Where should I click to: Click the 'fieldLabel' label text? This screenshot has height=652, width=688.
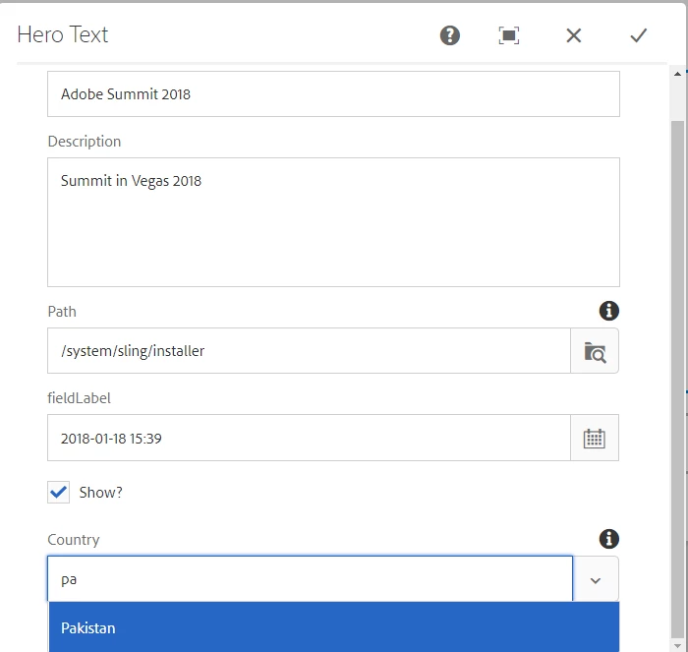pyautogui.click(x=79, y=397)
